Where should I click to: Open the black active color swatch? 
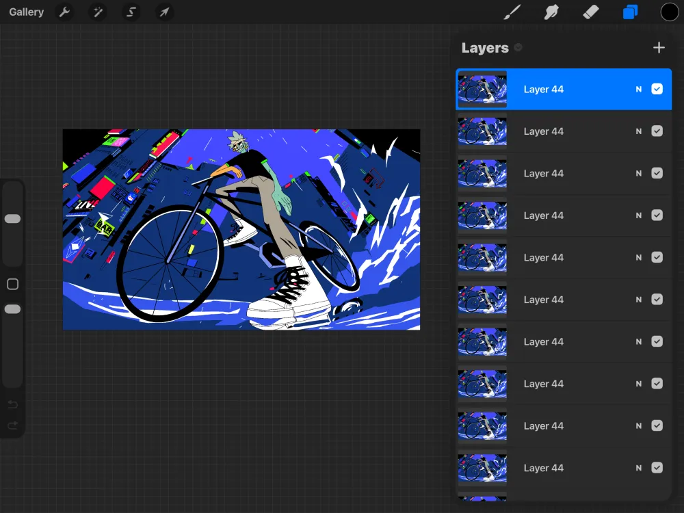(669, 12)
